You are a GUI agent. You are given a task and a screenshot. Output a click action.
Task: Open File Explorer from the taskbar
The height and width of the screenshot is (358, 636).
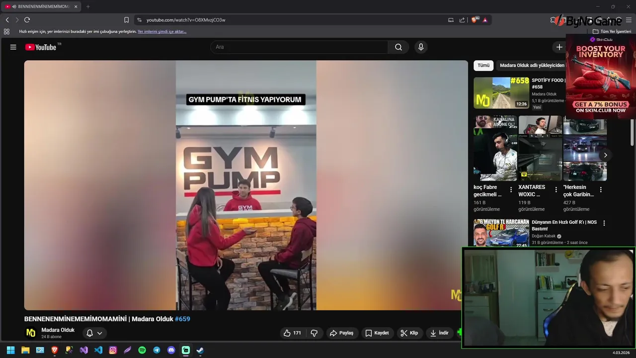point(25,350)
